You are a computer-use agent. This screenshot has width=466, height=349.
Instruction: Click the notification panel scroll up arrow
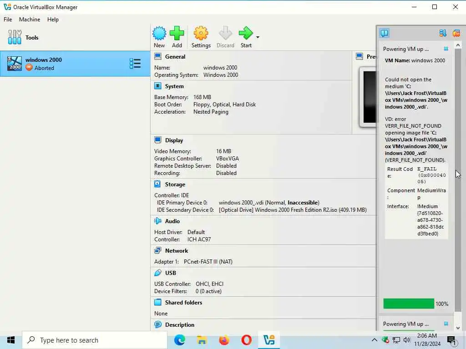pyautogui.click(x=458, y=45)
